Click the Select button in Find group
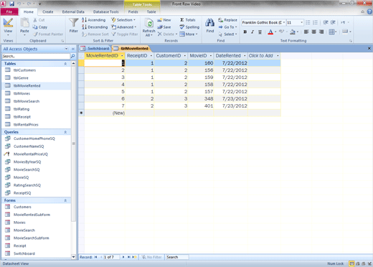 (227, 34)
